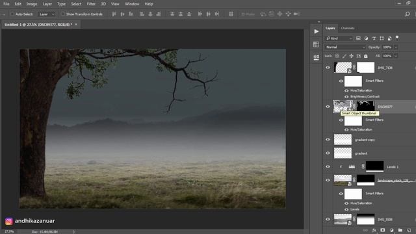Click the auto-align layers icon in options bar

coord(231,14)
